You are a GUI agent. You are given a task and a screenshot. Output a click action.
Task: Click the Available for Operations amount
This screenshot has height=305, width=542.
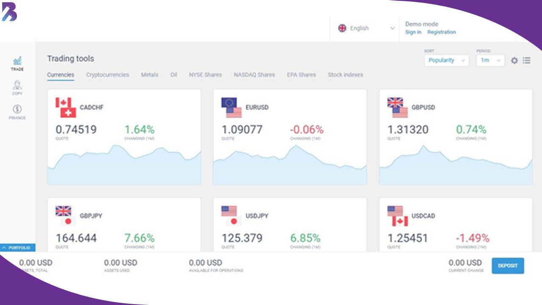pos(205,263)
